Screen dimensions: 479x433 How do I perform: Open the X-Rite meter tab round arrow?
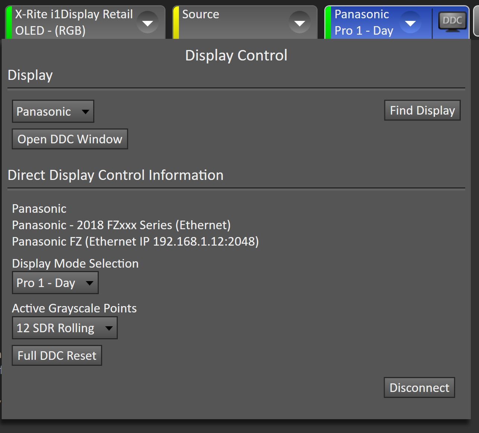148,23
